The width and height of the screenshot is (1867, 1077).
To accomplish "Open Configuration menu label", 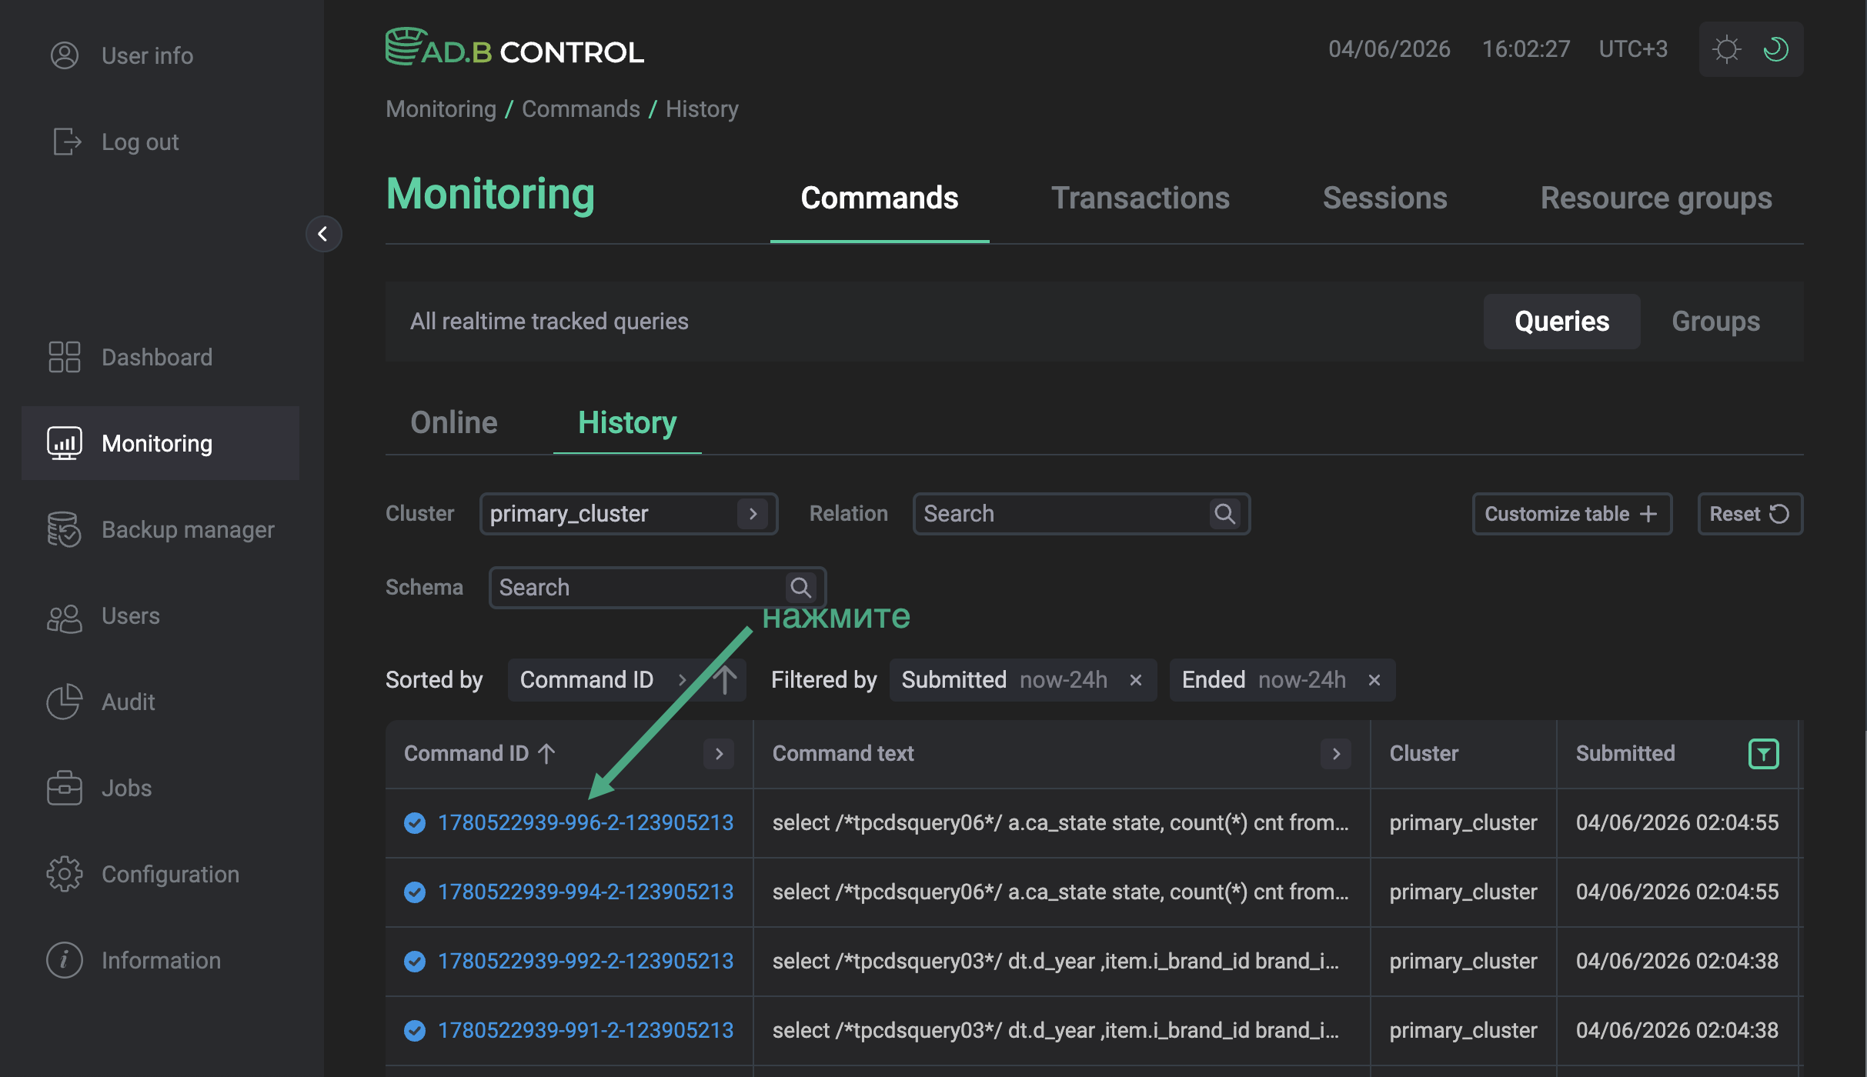I will coord(170,874).
